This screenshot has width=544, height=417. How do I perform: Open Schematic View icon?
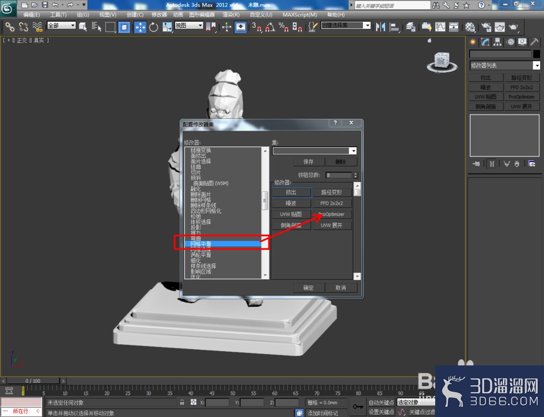(454, 27)
